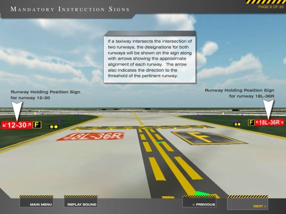The width and height of the screenshot is (286, 214).
Task: Click the Mandatory Instruction Signs title
Action: 70,9
